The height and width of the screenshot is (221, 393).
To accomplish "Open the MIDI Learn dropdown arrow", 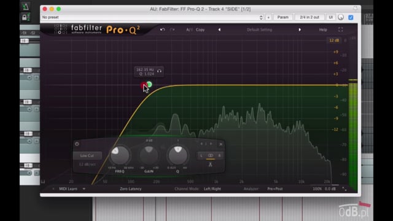I will (x=84, y=188).
